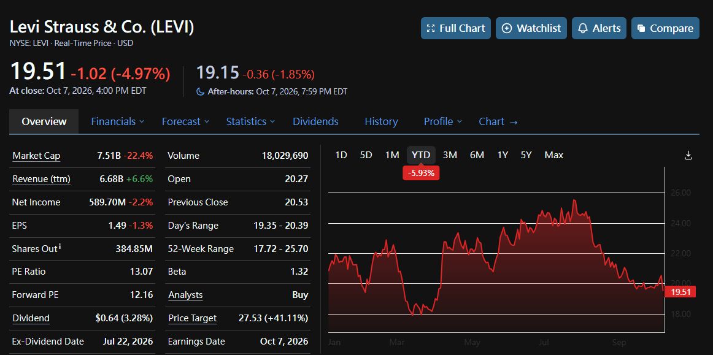Click the Forward PE value 12.16

click(141, 294)
